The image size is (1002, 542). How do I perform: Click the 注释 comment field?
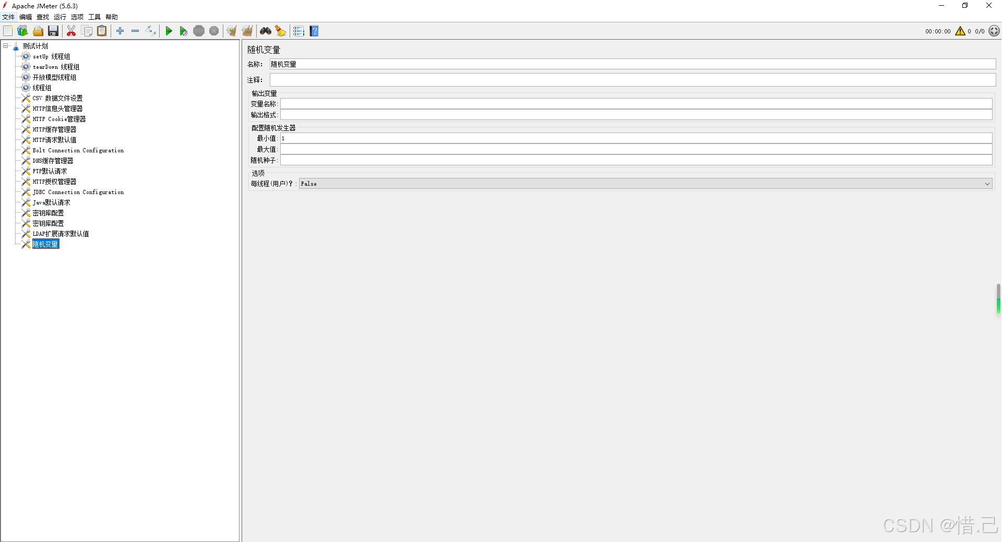coord(633,80)
